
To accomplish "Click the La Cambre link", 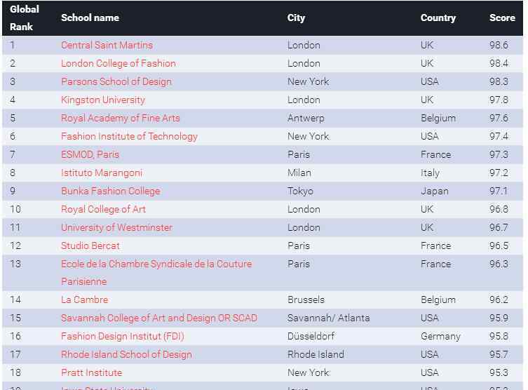I will tap(84, 300).
